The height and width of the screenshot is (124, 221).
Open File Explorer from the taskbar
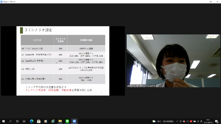pyautogui.click(x=60, y=121)
